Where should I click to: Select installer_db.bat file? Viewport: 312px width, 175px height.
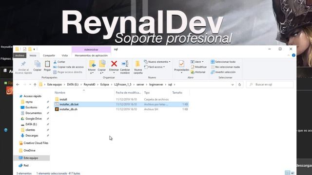(x=121, y=105)
